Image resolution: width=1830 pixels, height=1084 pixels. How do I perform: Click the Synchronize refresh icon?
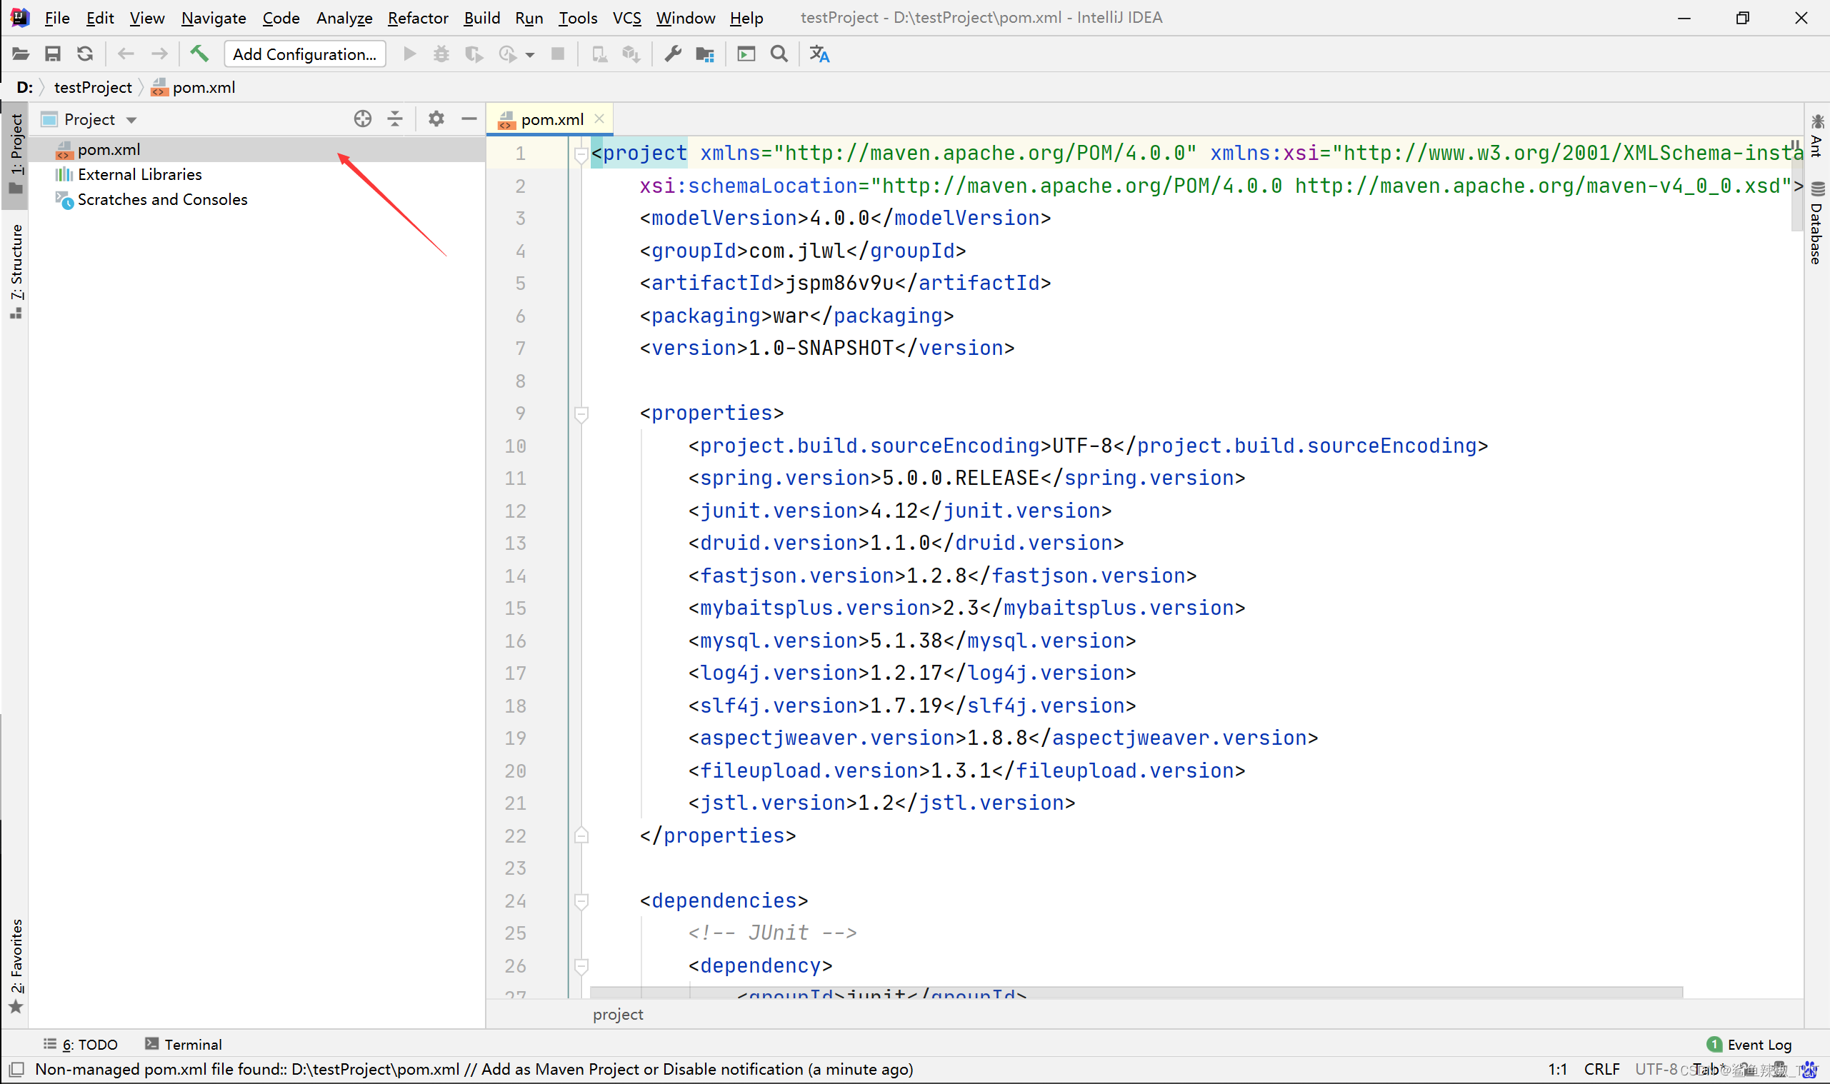click(85, 54)
